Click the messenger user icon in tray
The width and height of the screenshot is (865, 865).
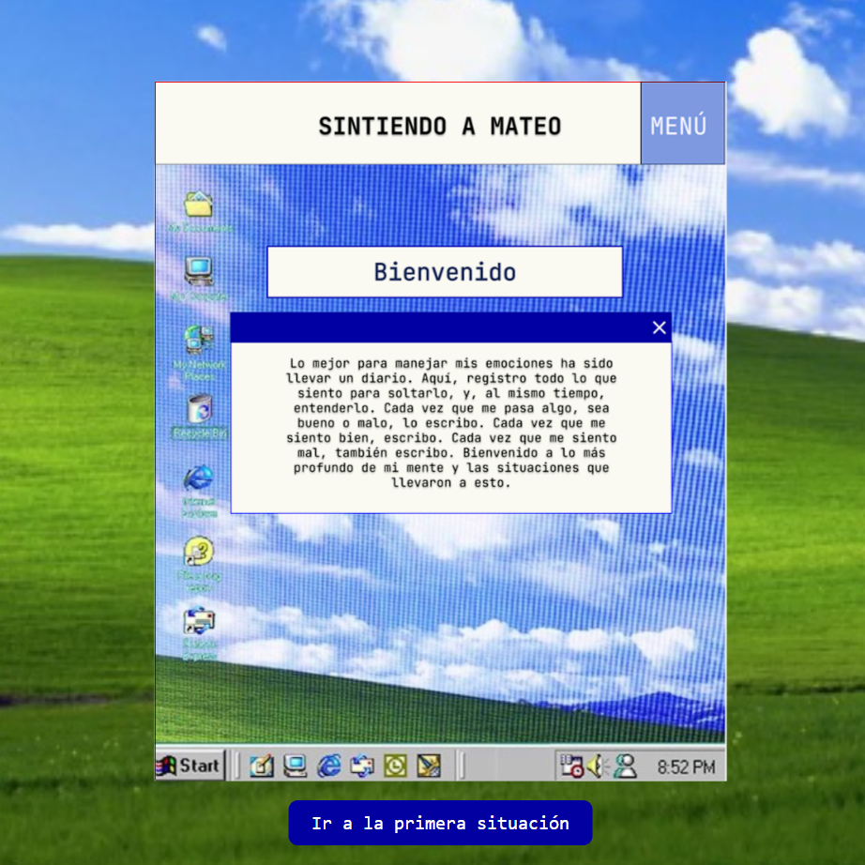(x=624, y=766)
